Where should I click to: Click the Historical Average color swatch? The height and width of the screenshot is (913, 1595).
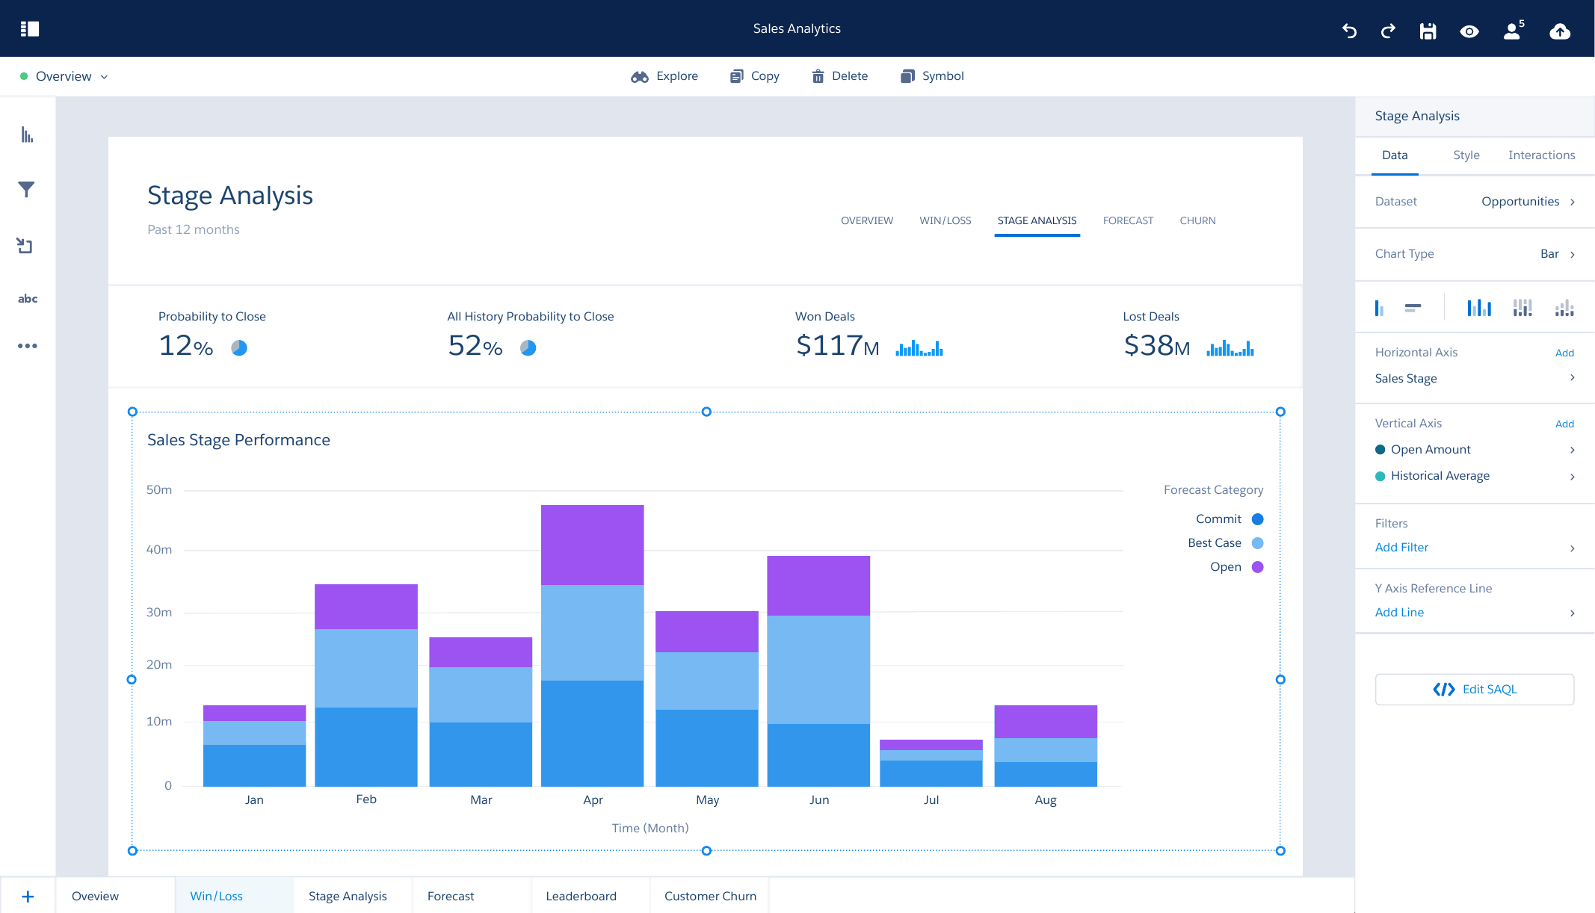[x=1380, y=476]
